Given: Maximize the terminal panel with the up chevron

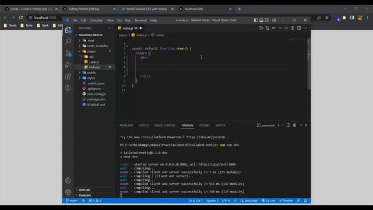Looking at the screenshot, I should [x=301, y=125].
